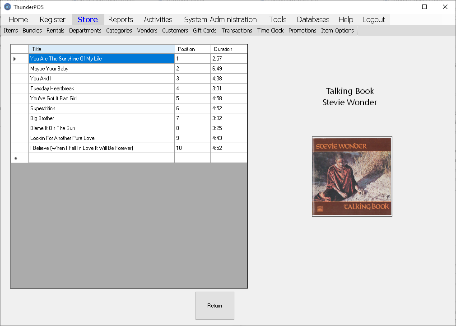Open the Time Clock section
Image resolution: width=456 pixels, height=326 pixels.
pos(270,31)
